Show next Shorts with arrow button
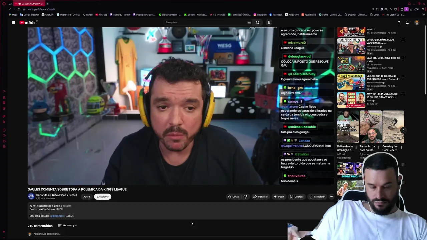This screenshot has width=427, height=240. tap(403, 130)
